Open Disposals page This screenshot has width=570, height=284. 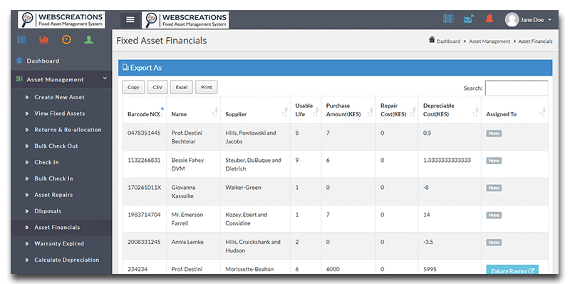pyautogui.click(x=48, y=211)
